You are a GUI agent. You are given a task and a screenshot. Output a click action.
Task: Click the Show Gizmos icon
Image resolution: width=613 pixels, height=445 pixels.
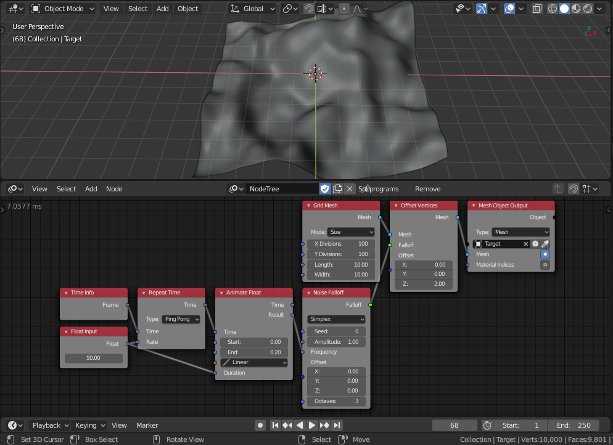[x=481, y=9]
